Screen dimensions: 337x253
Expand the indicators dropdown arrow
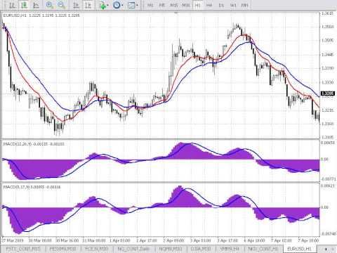point(108,5)
